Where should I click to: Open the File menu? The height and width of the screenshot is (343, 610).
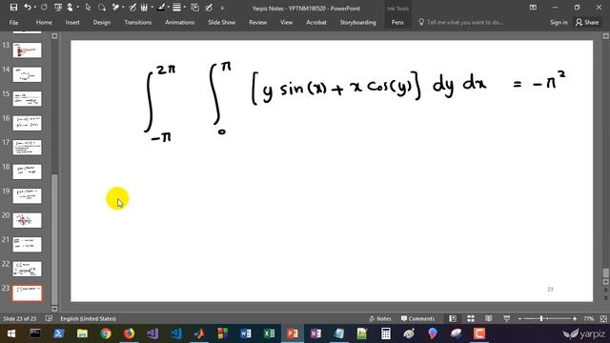click(13, 22)
